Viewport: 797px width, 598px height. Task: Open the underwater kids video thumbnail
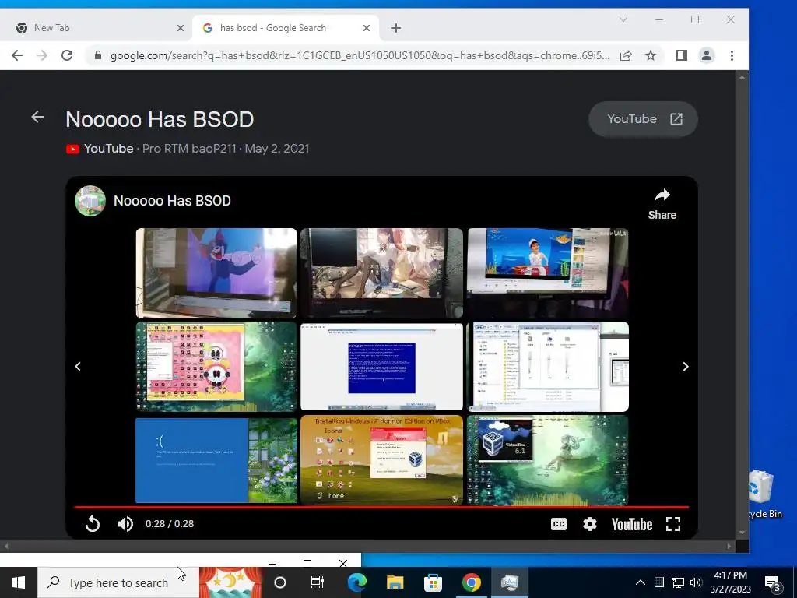(548, 273)
